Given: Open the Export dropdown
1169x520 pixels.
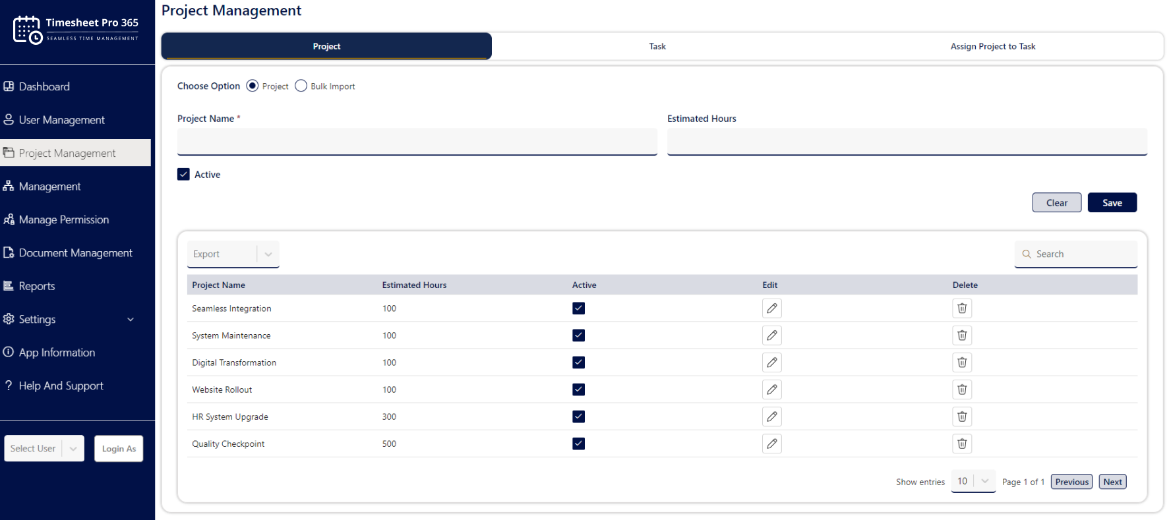Looking at the screenshot, I should pyautogui.click(x=233, y=254).
